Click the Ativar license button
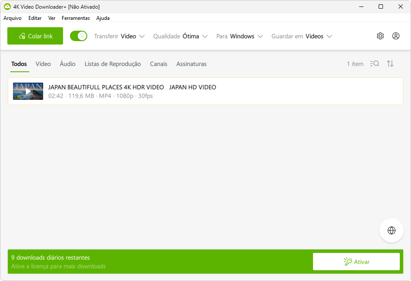Screen dimensions: 411x281 click(x=356, y=262)
